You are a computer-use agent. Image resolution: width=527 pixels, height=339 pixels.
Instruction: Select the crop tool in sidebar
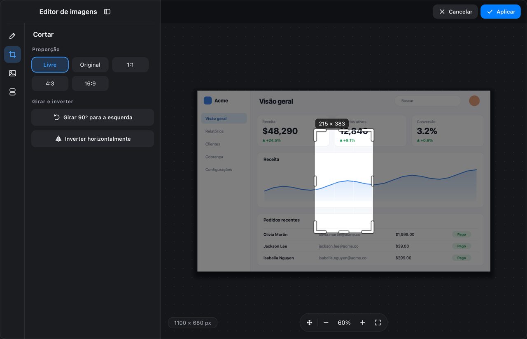(12, 54)
